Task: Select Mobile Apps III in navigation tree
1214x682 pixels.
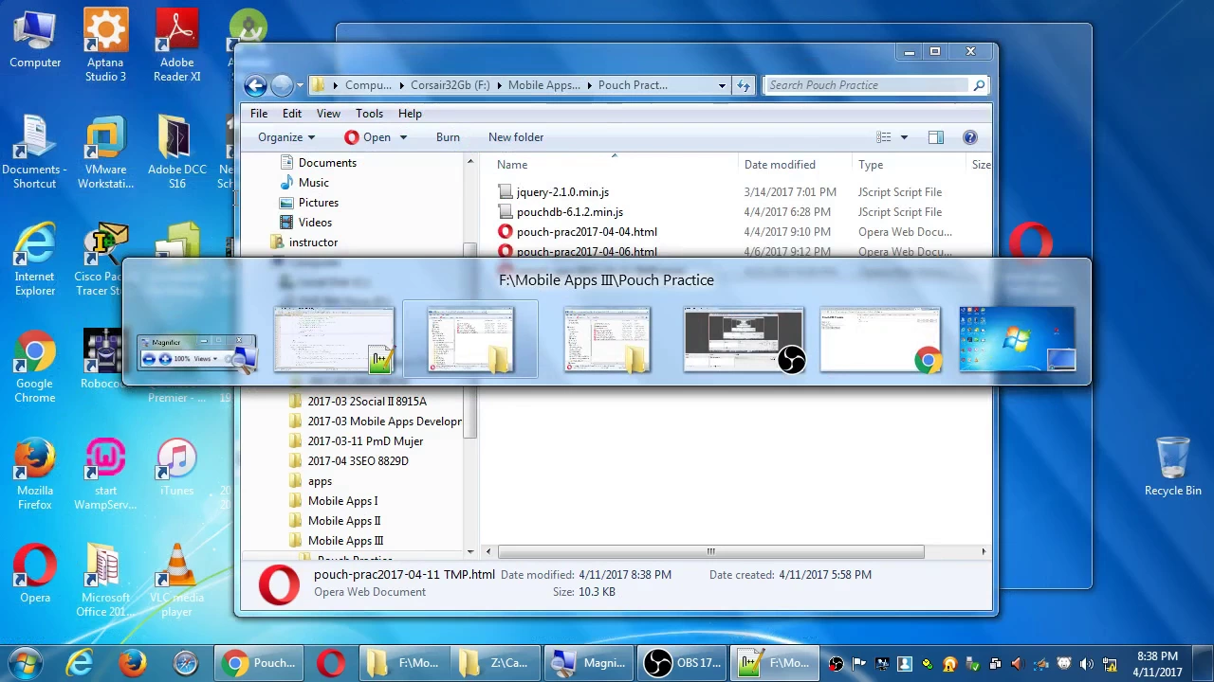Action: (345, 541)
